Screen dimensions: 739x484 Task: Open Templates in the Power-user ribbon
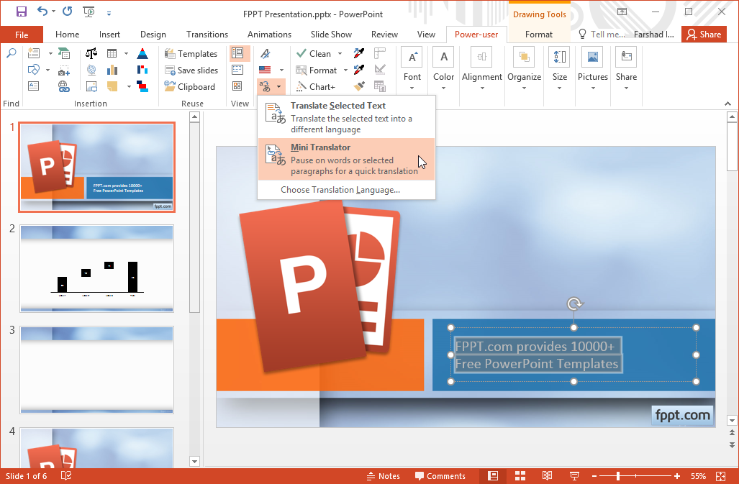coord(191,53)
